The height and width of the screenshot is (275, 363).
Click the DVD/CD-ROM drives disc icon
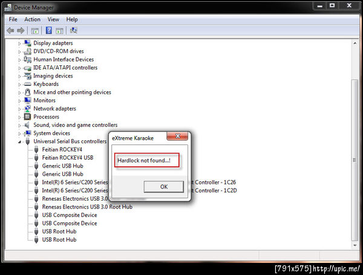[28, 51]
